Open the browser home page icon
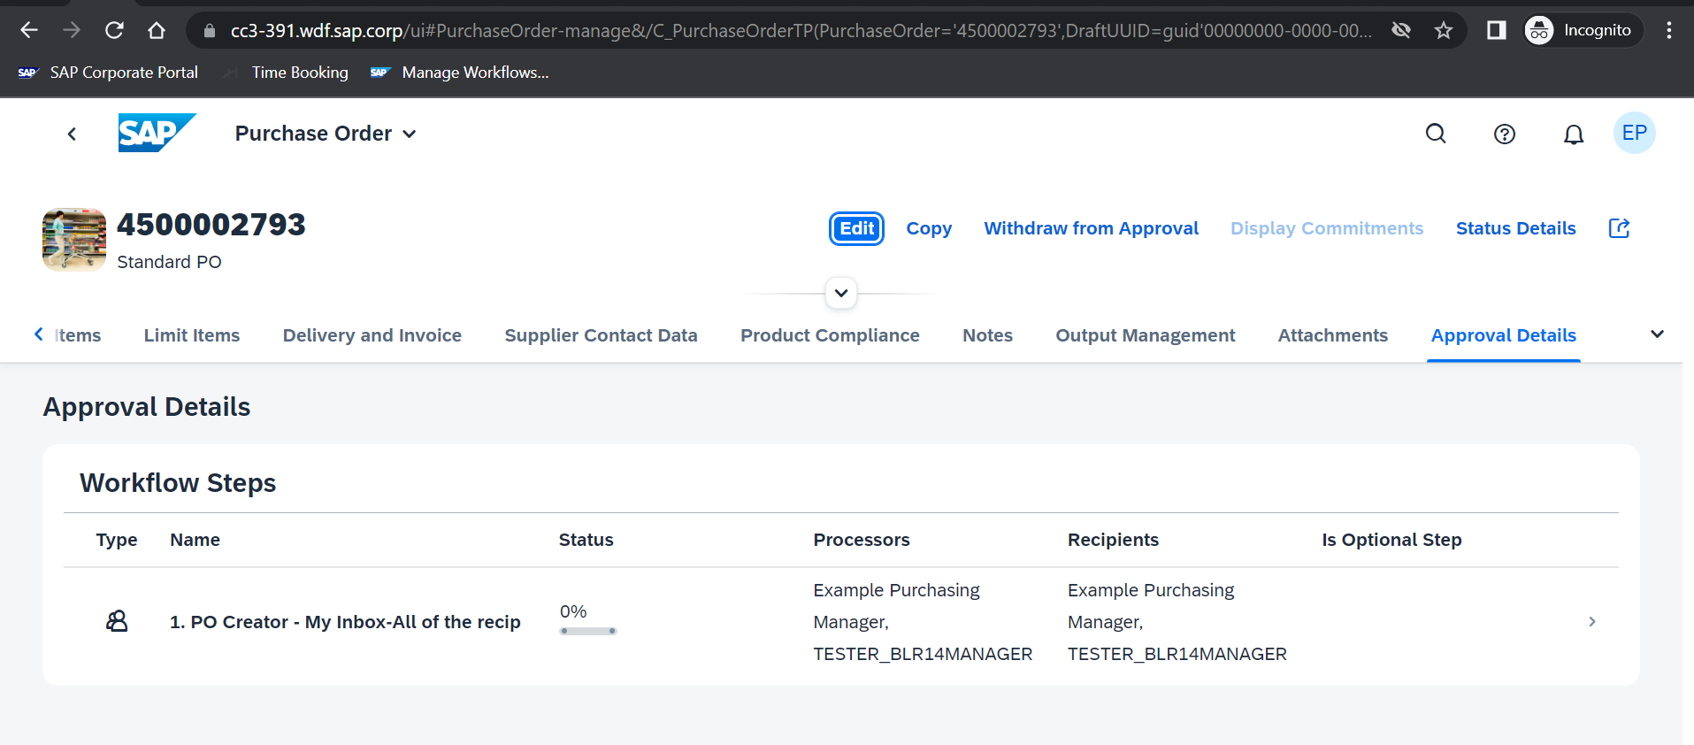This screenshot has height=745, width=1694. pyautogui.click(x=157, y=30)
